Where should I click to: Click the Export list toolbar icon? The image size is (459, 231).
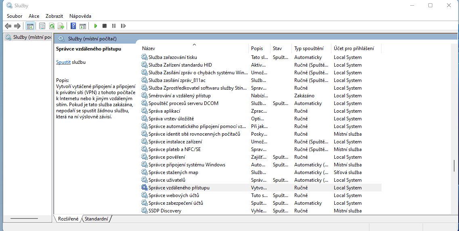click(x=61, y=26)
